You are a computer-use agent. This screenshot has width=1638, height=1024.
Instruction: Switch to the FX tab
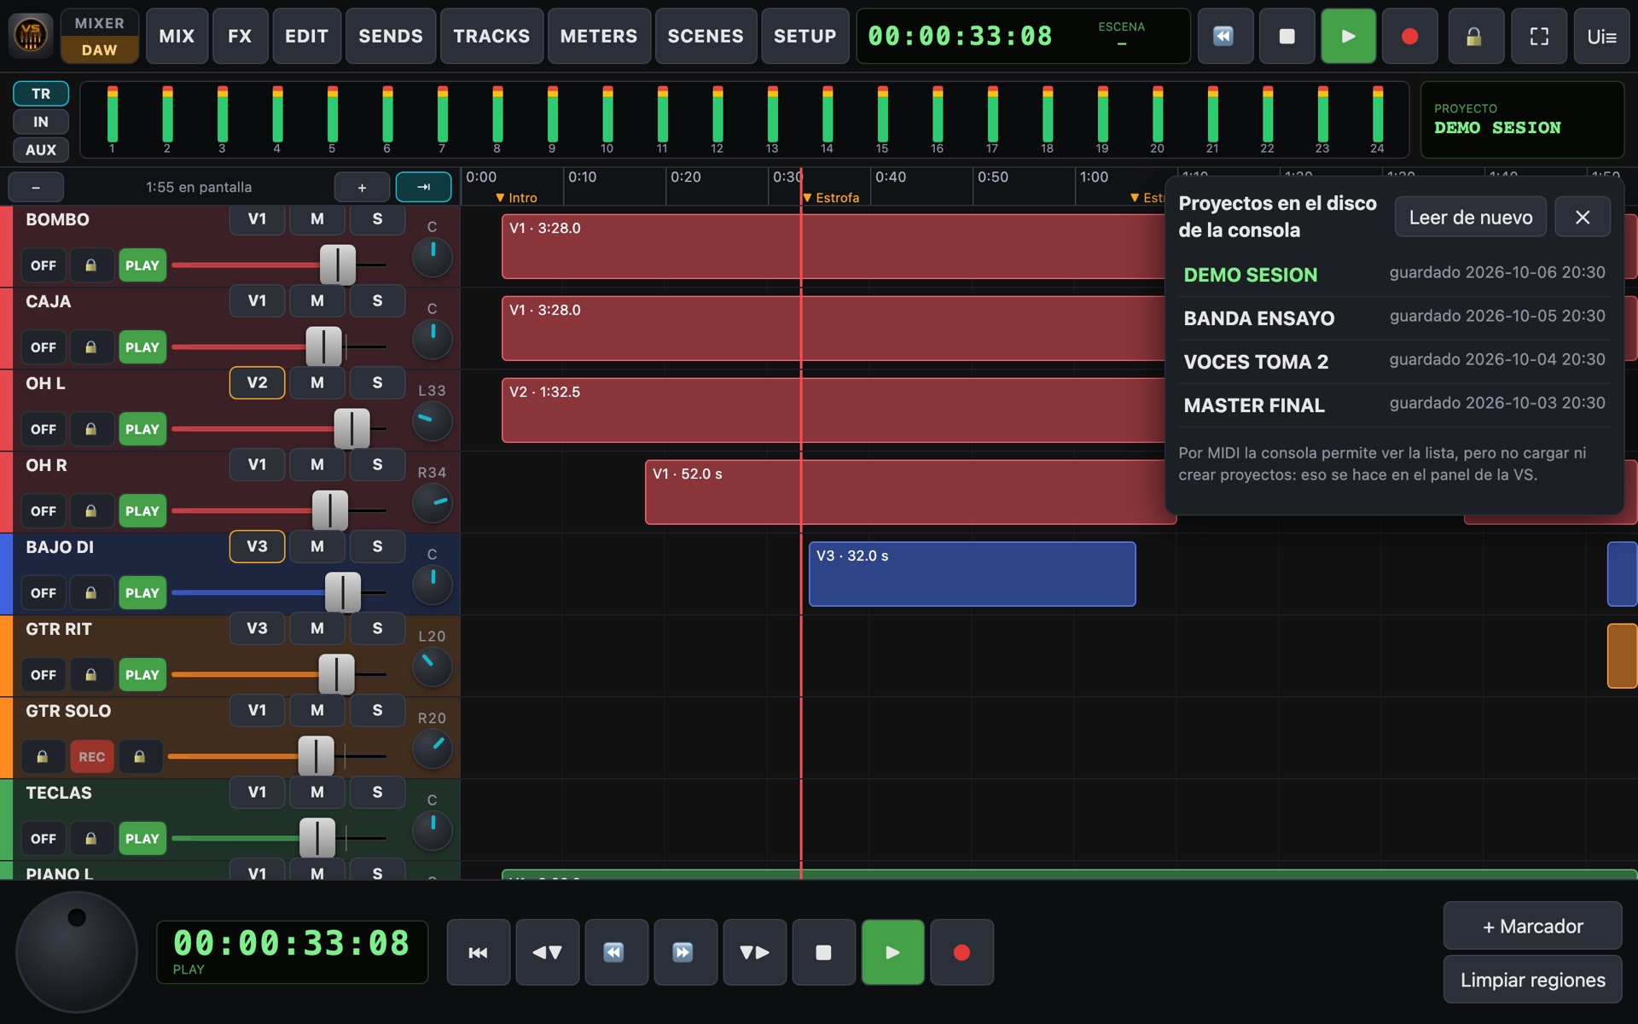point(240,36)
